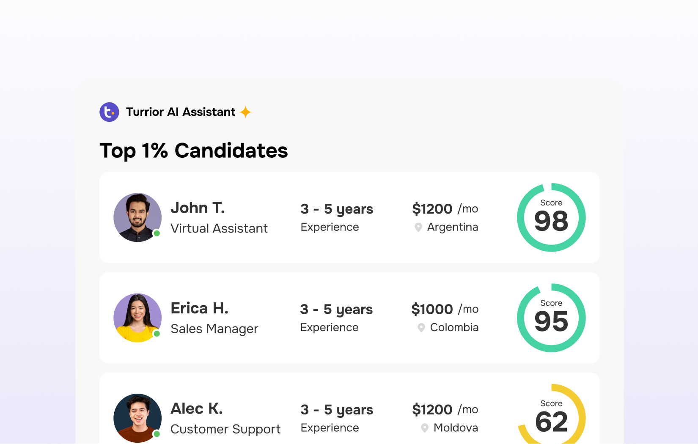Click Erica H.'s green online status dot

click(x=157, y=334)
